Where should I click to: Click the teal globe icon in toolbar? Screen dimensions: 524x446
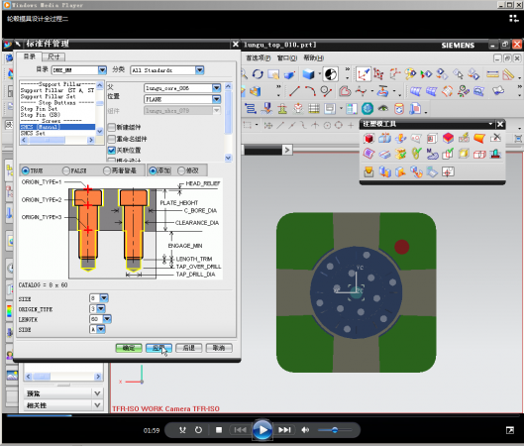(x=367, y=108)
